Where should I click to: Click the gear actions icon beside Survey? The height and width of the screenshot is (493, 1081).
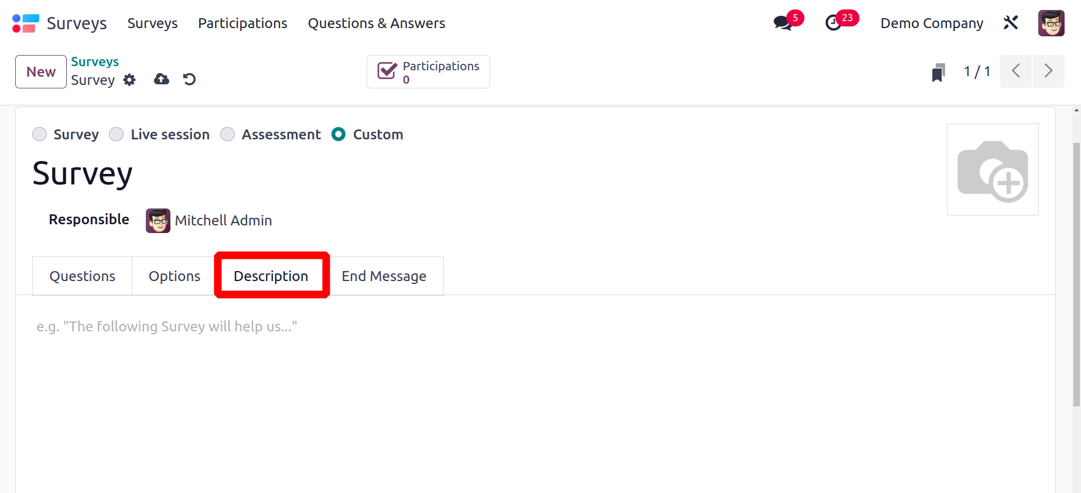pyautogui.click(x=129, y=80)
